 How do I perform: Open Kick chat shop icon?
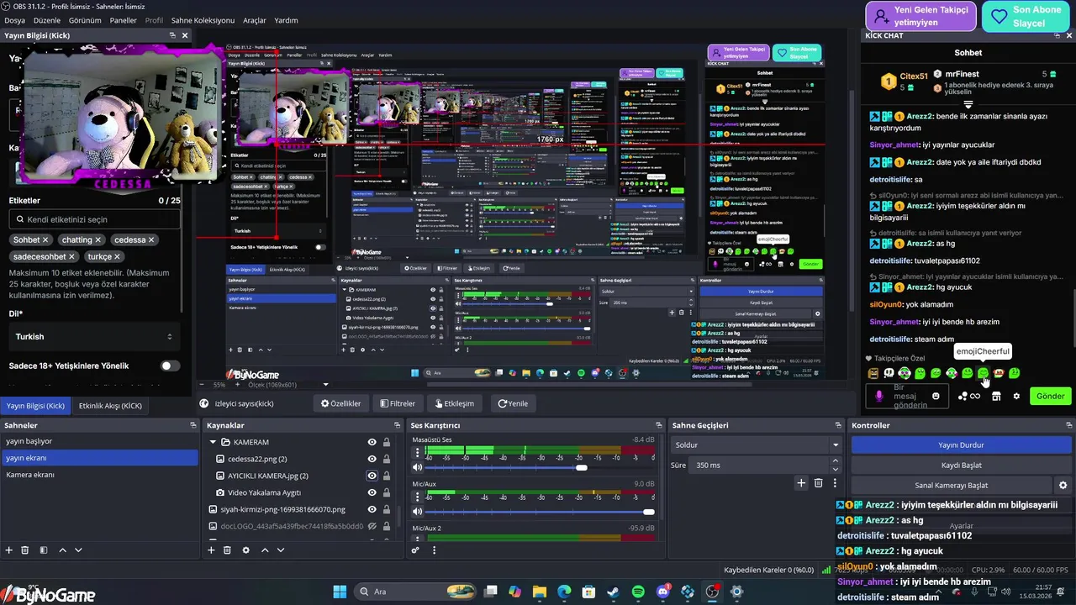coord(996,396)
